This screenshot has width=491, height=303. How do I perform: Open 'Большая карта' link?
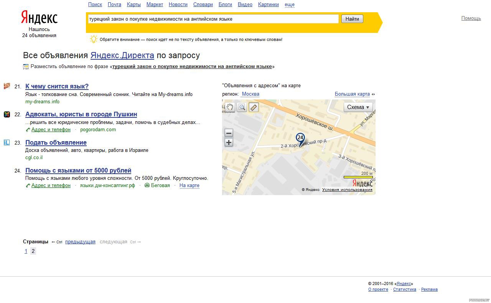click(352, 94)
